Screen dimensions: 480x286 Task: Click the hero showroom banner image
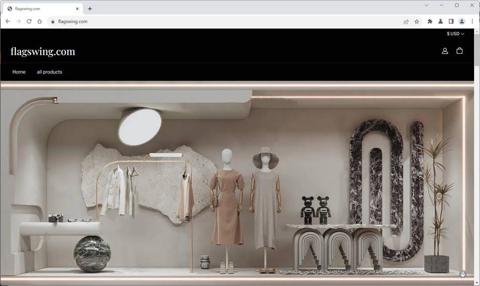click(237, 183)
